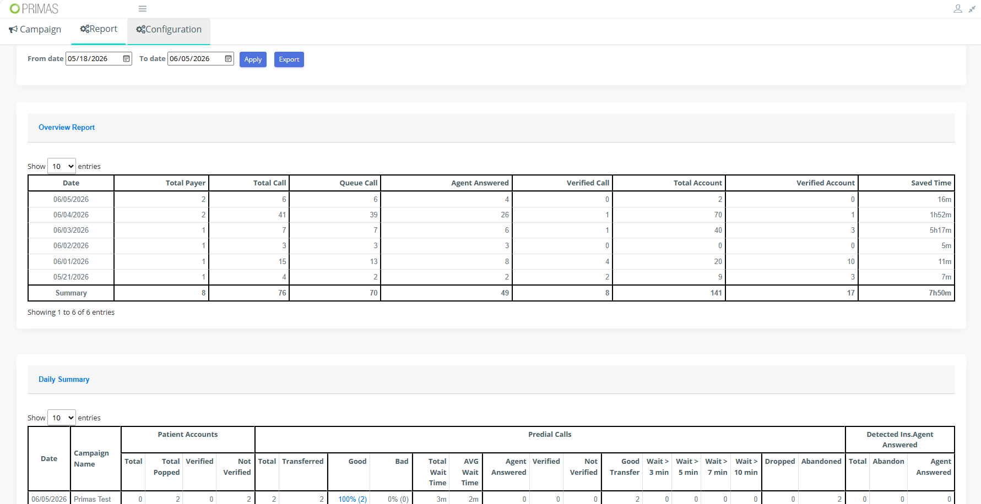Screen dimensions: 981x504
Task: Click the 0% (0) Bad value
Action: tap(398, 499)
